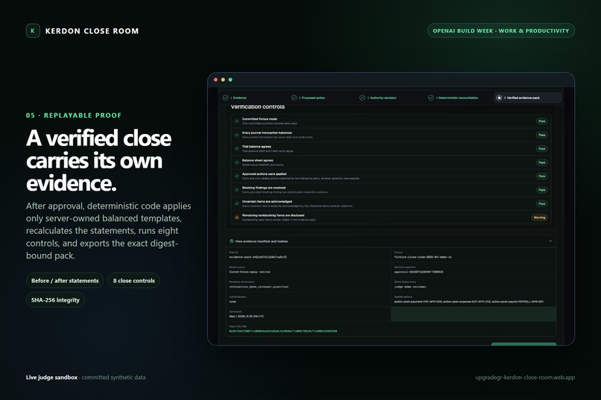Viewport: 601px width, 400px height.
Task: Click the Applied actions value list
Action: (469, 302)
